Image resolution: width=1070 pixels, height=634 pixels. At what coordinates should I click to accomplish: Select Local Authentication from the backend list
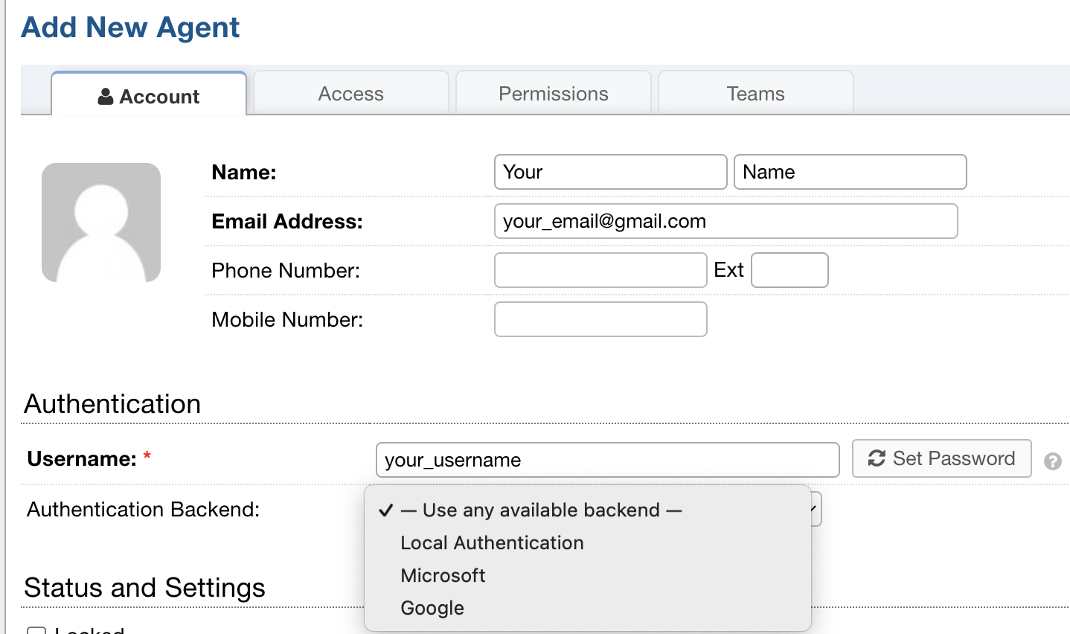click(x=492, y=542)
